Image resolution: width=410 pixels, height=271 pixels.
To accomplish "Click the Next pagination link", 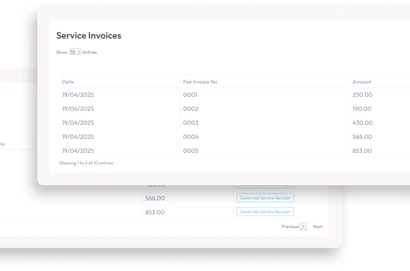I will (x=318, y=226).
